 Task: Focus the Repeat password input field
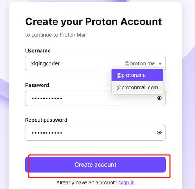95,133
